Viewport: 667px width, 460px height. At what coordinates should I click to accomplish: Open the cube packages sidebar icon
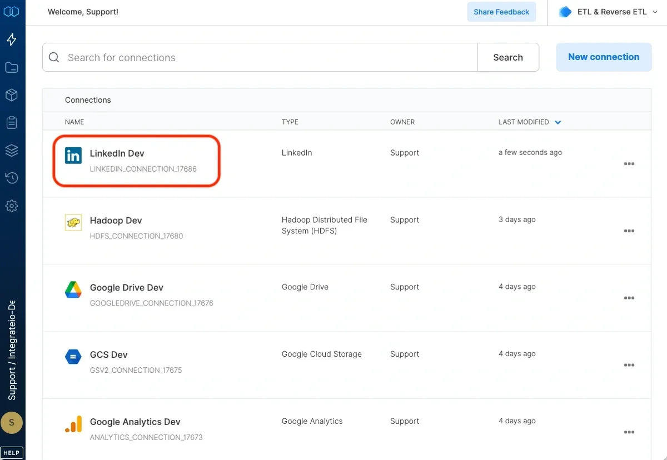tap(11, 95)
